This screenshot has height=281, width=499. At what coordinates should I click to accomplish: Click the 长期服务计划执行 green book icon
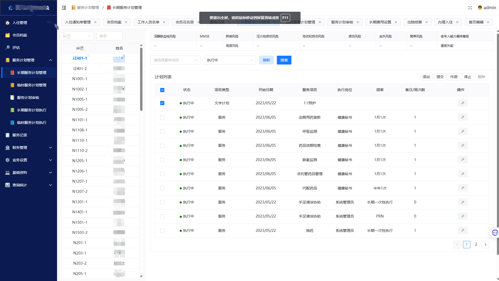(x=12, y=110)
